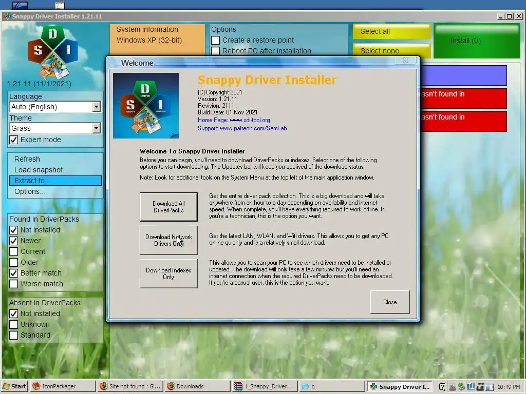This screenshot has height=394, width=526.
Task: Close the Welcome dialog with X icon
Action: [x=406, y=61]
